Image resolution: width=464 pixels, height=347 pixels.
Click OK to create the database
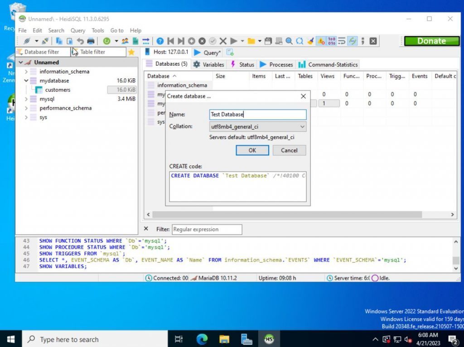pyautogui.click(x=252, y=150)
